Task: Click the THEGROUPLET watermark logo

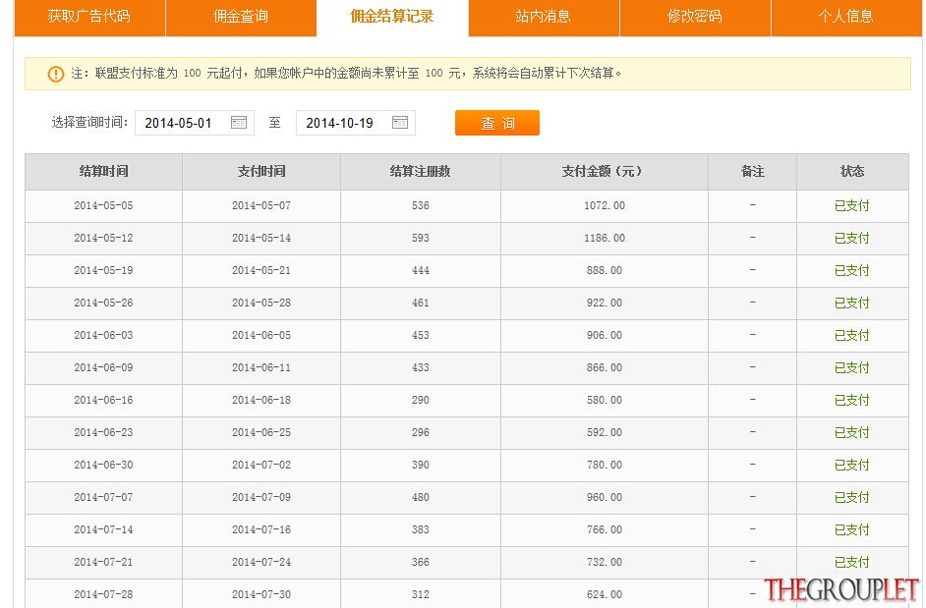Action: point(840,589)
